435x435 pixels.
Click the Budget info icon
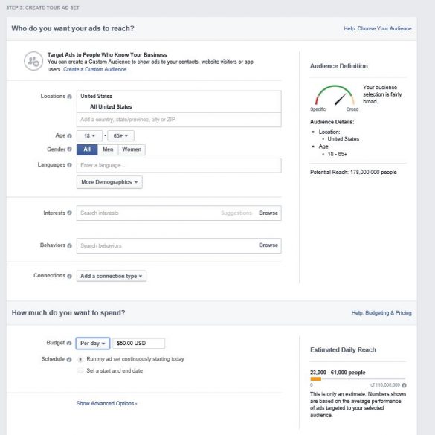point(69,343)
